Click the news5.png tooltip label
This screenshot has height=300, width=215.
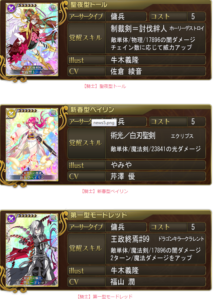click(x=104, y=123)
